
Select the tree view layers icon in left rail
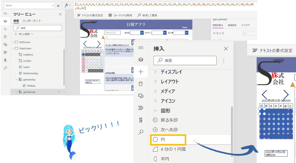pyautogui.click(x=5, y=21)
